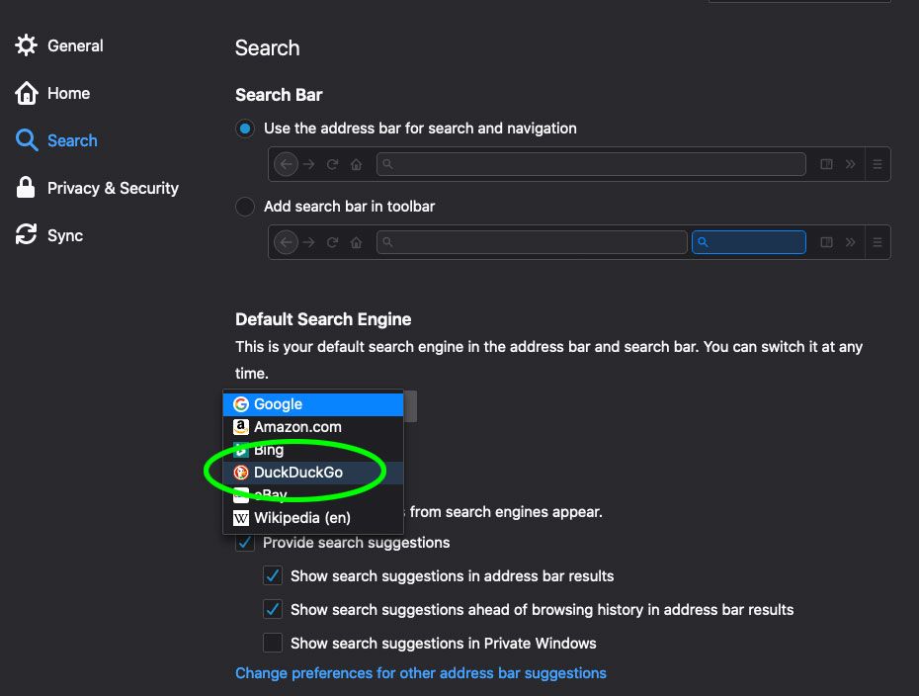This screenshot has width=919, height=696.
Task: Select the DuckDuckGo engine icon
Action: (x=239, y=472)
